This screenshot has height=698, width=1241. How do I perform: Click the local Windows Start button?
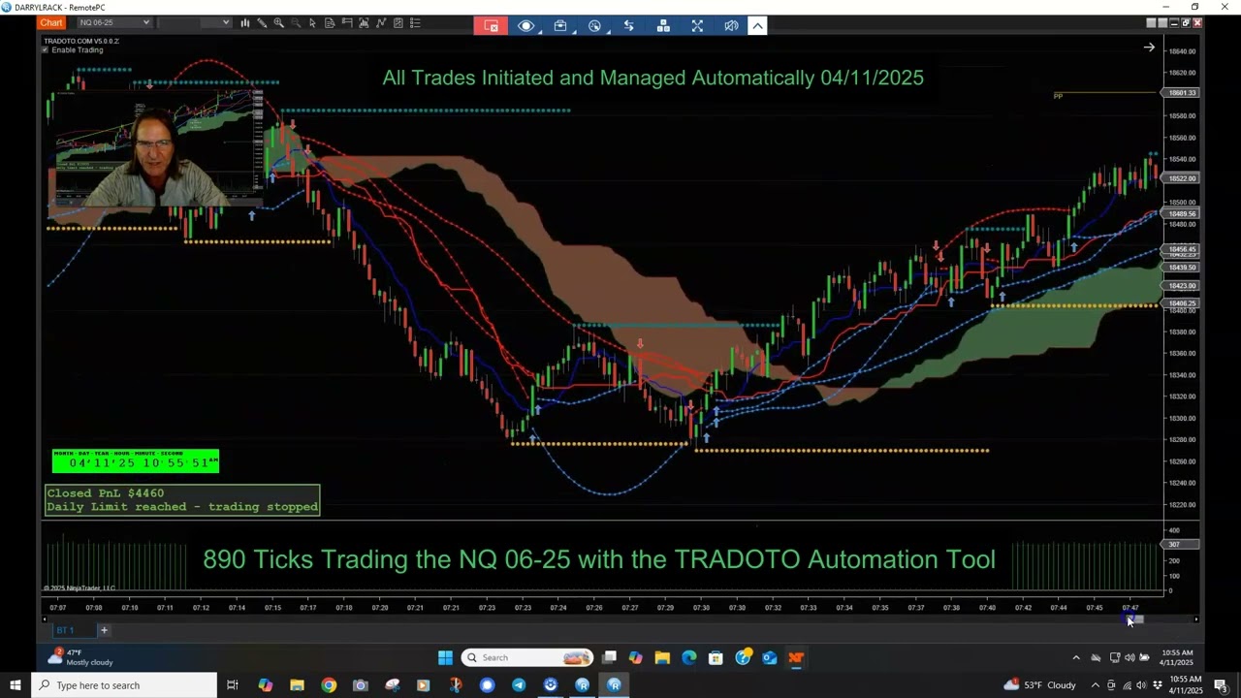pyautogui.click(x=16, y=685)
